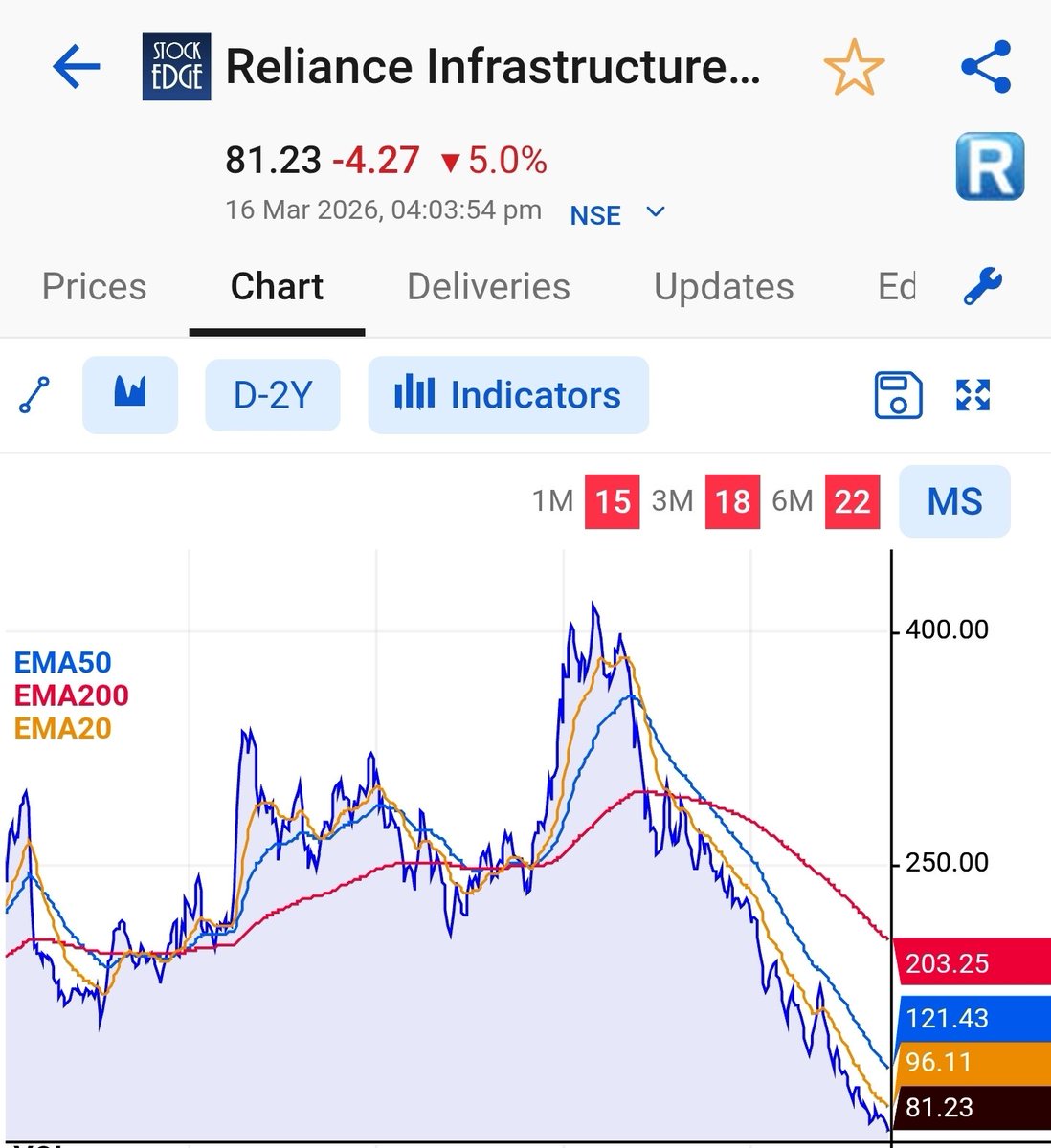Click the 81.23 current price tag
This screenshot has width=1051, height=1148.
972,1108
